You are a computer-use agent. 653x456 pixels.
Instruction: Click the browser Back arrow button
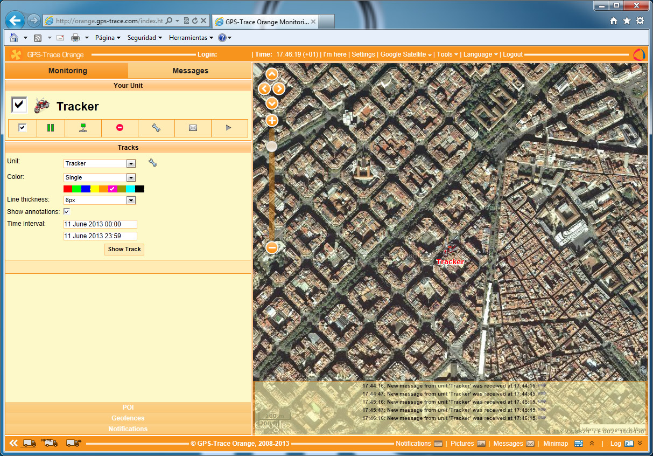point(15,20)
